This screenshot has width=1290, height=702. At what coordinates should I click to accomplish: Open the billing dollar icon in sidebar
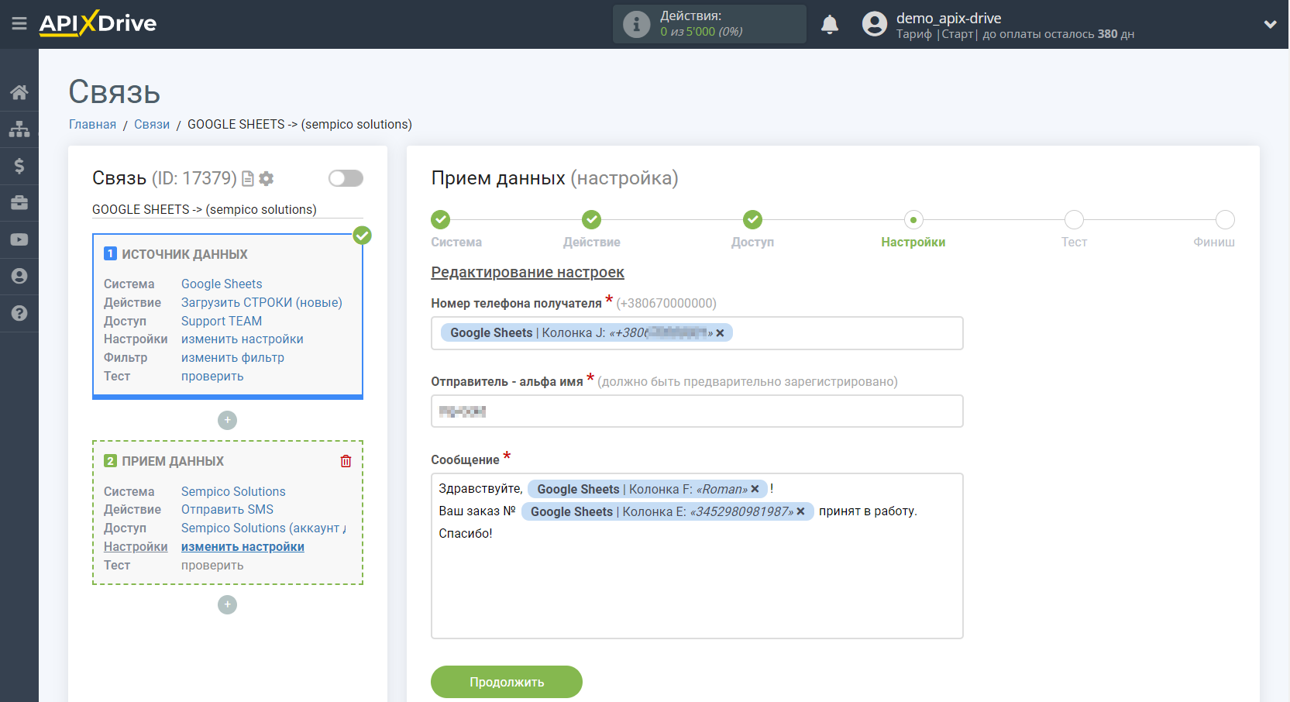point(19,166)
